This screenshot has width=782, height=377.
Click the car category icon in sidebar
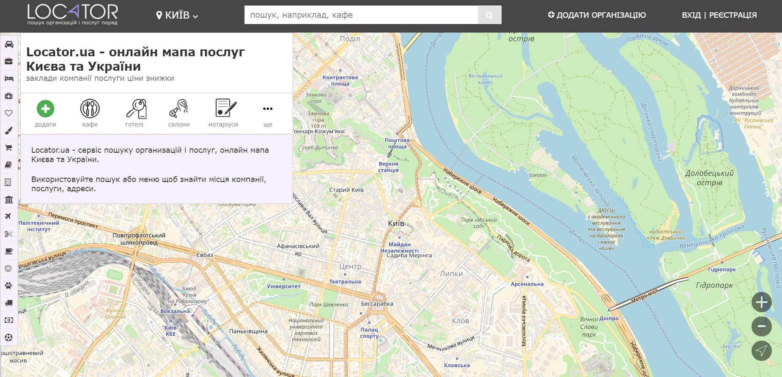9,44
